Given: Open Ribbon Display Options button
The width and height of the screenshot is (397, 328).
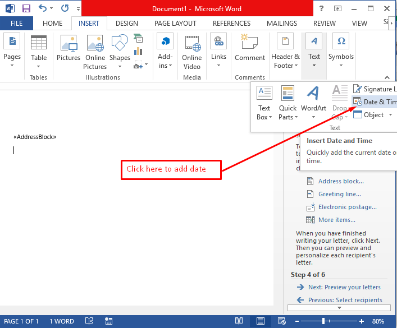Looking at the screenshot, I should [x=337, y=8].
